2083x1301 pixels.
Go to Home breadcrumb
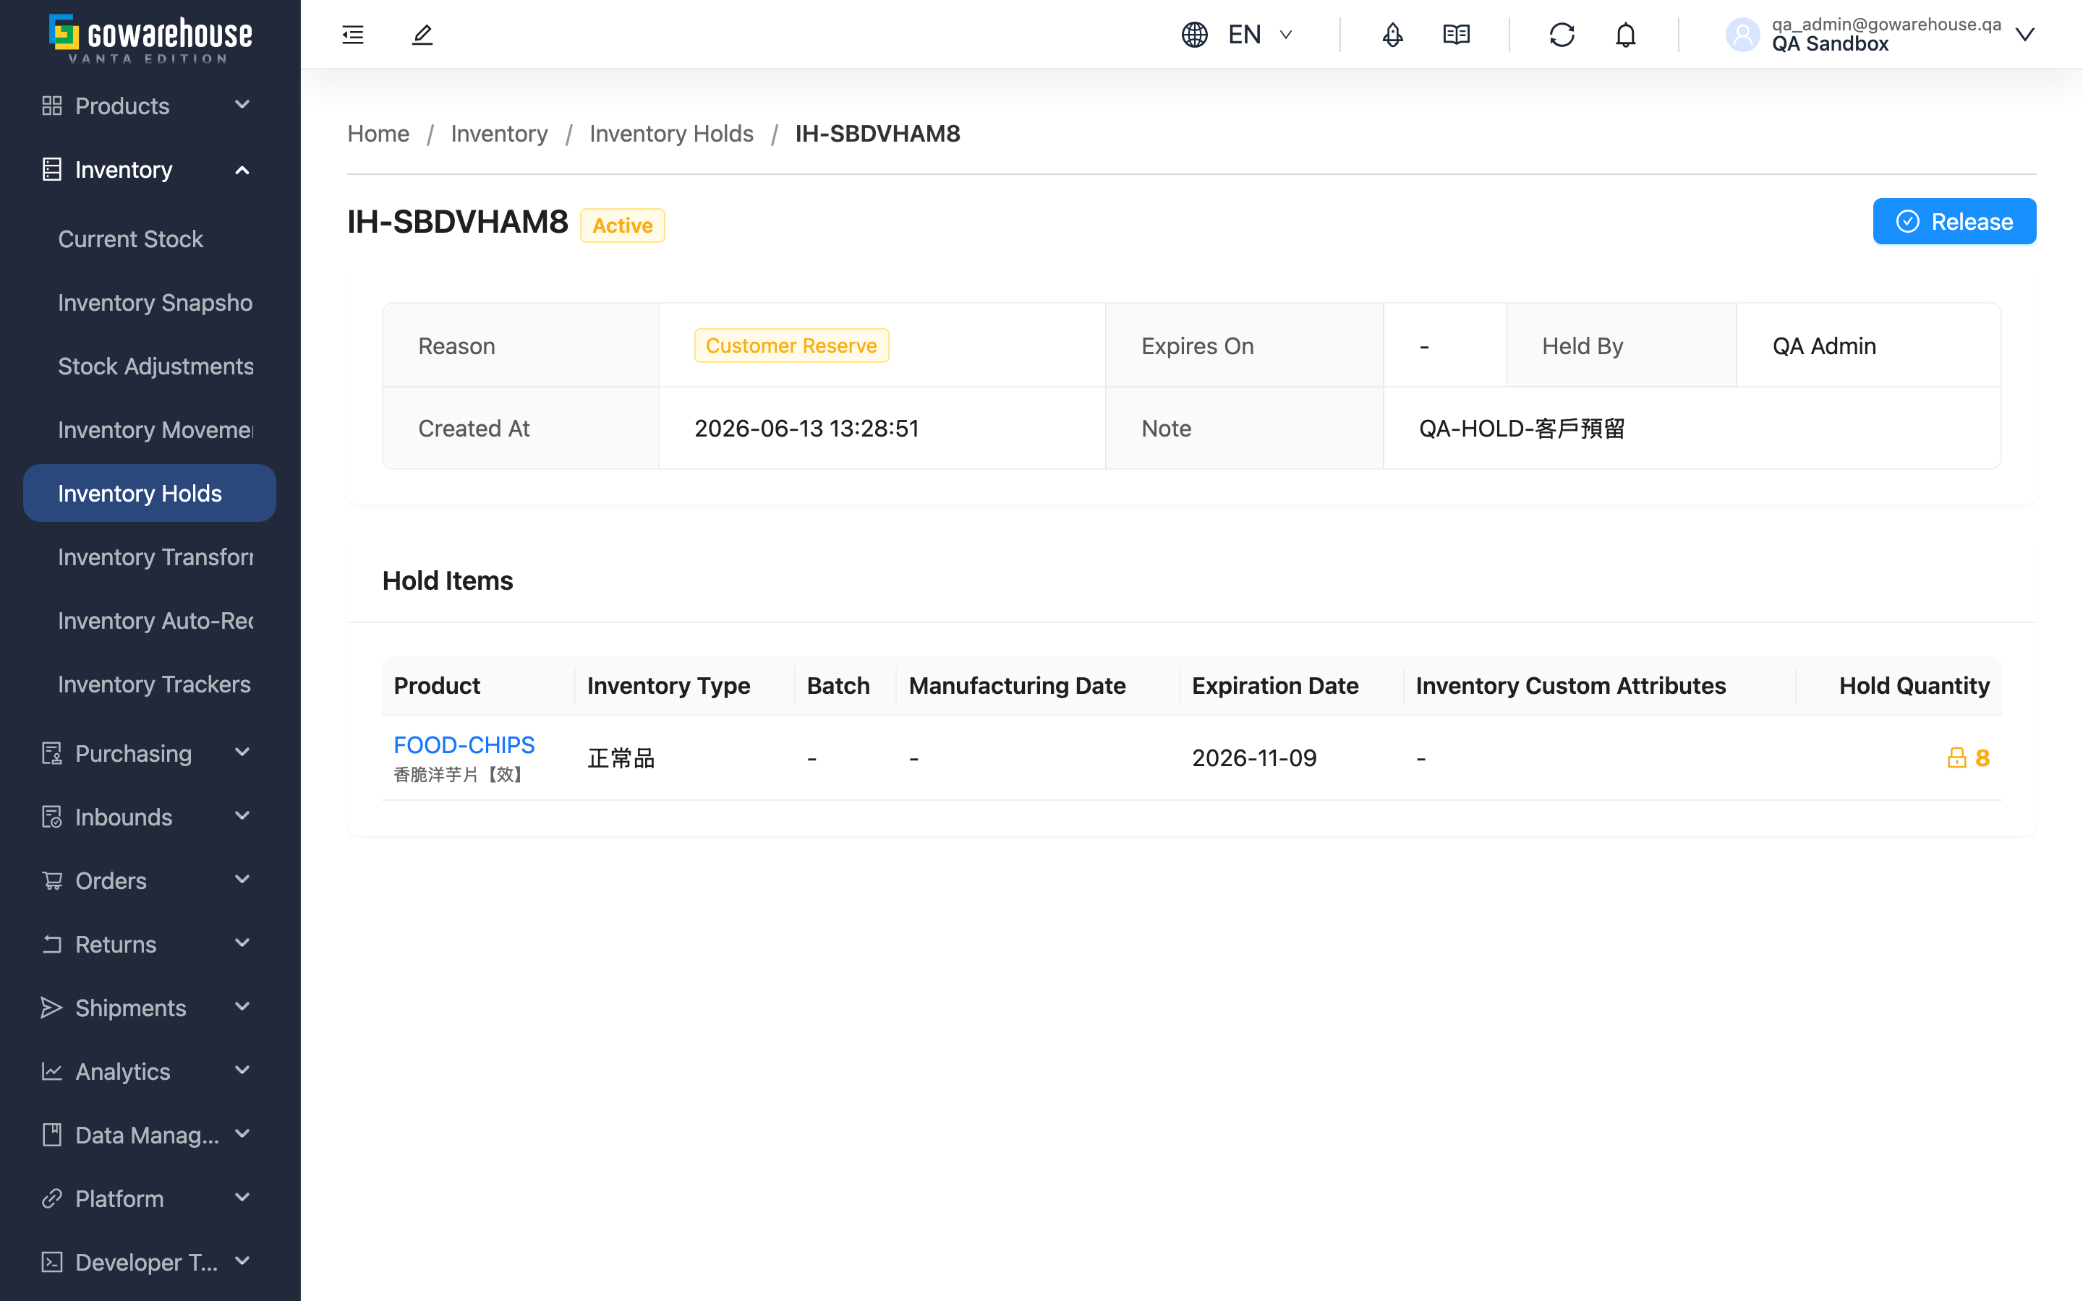point(378,134)
